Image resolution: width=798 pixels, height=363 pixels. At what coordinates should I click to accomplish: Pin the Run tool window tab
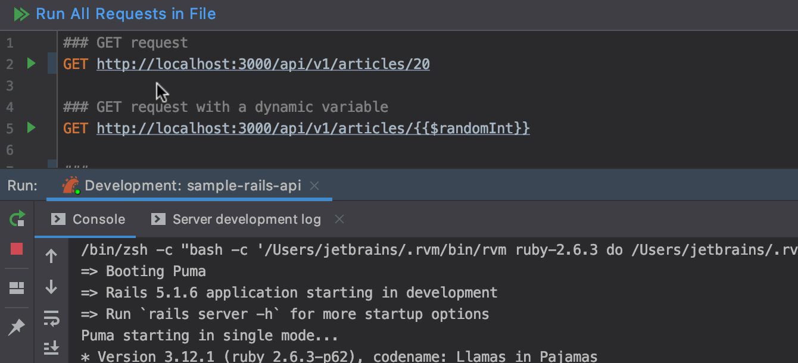17,327
